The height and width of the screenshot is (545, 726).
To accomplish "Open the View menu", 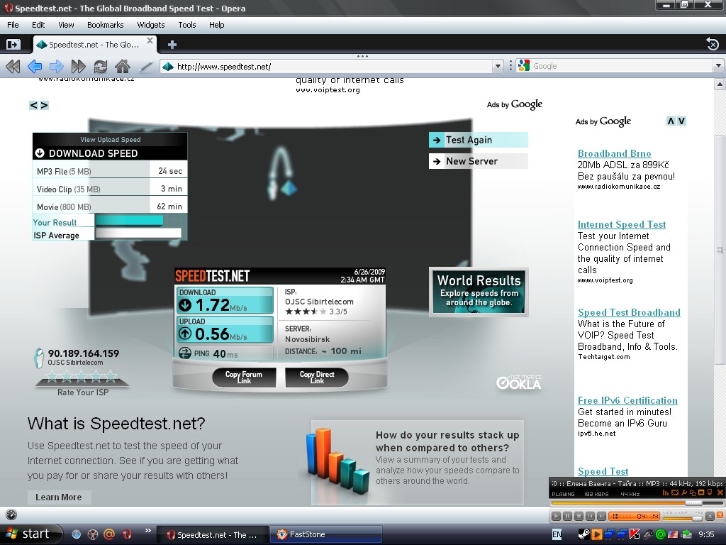I will coord(66,25).
